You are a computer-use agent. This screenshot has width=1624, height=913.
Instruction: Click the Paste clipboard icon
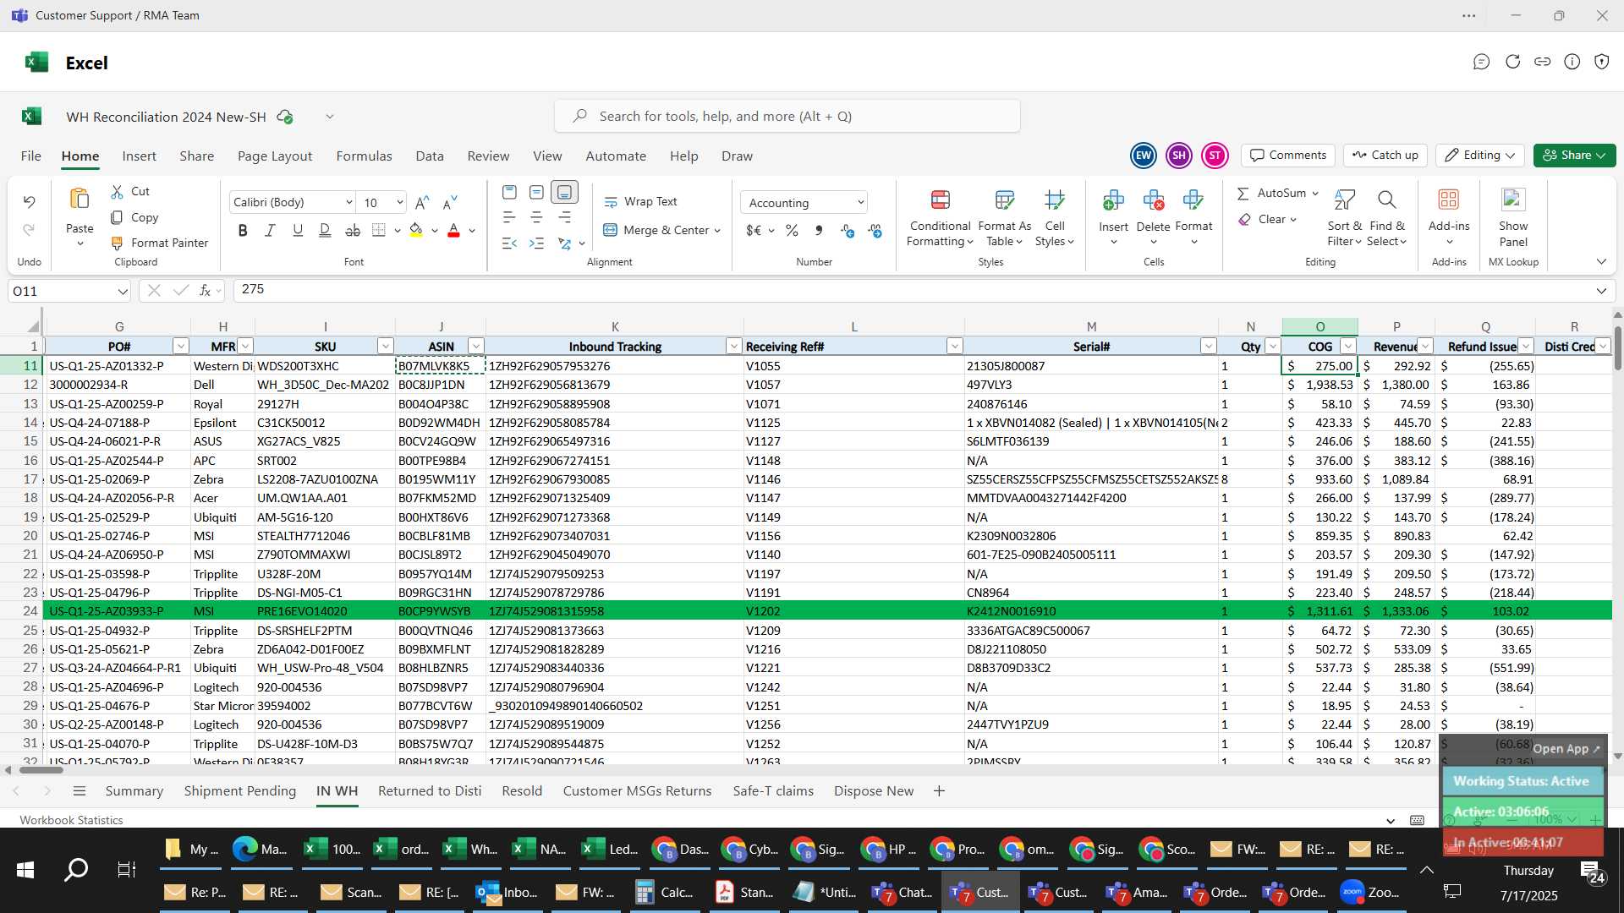click(x=80, y=200)
